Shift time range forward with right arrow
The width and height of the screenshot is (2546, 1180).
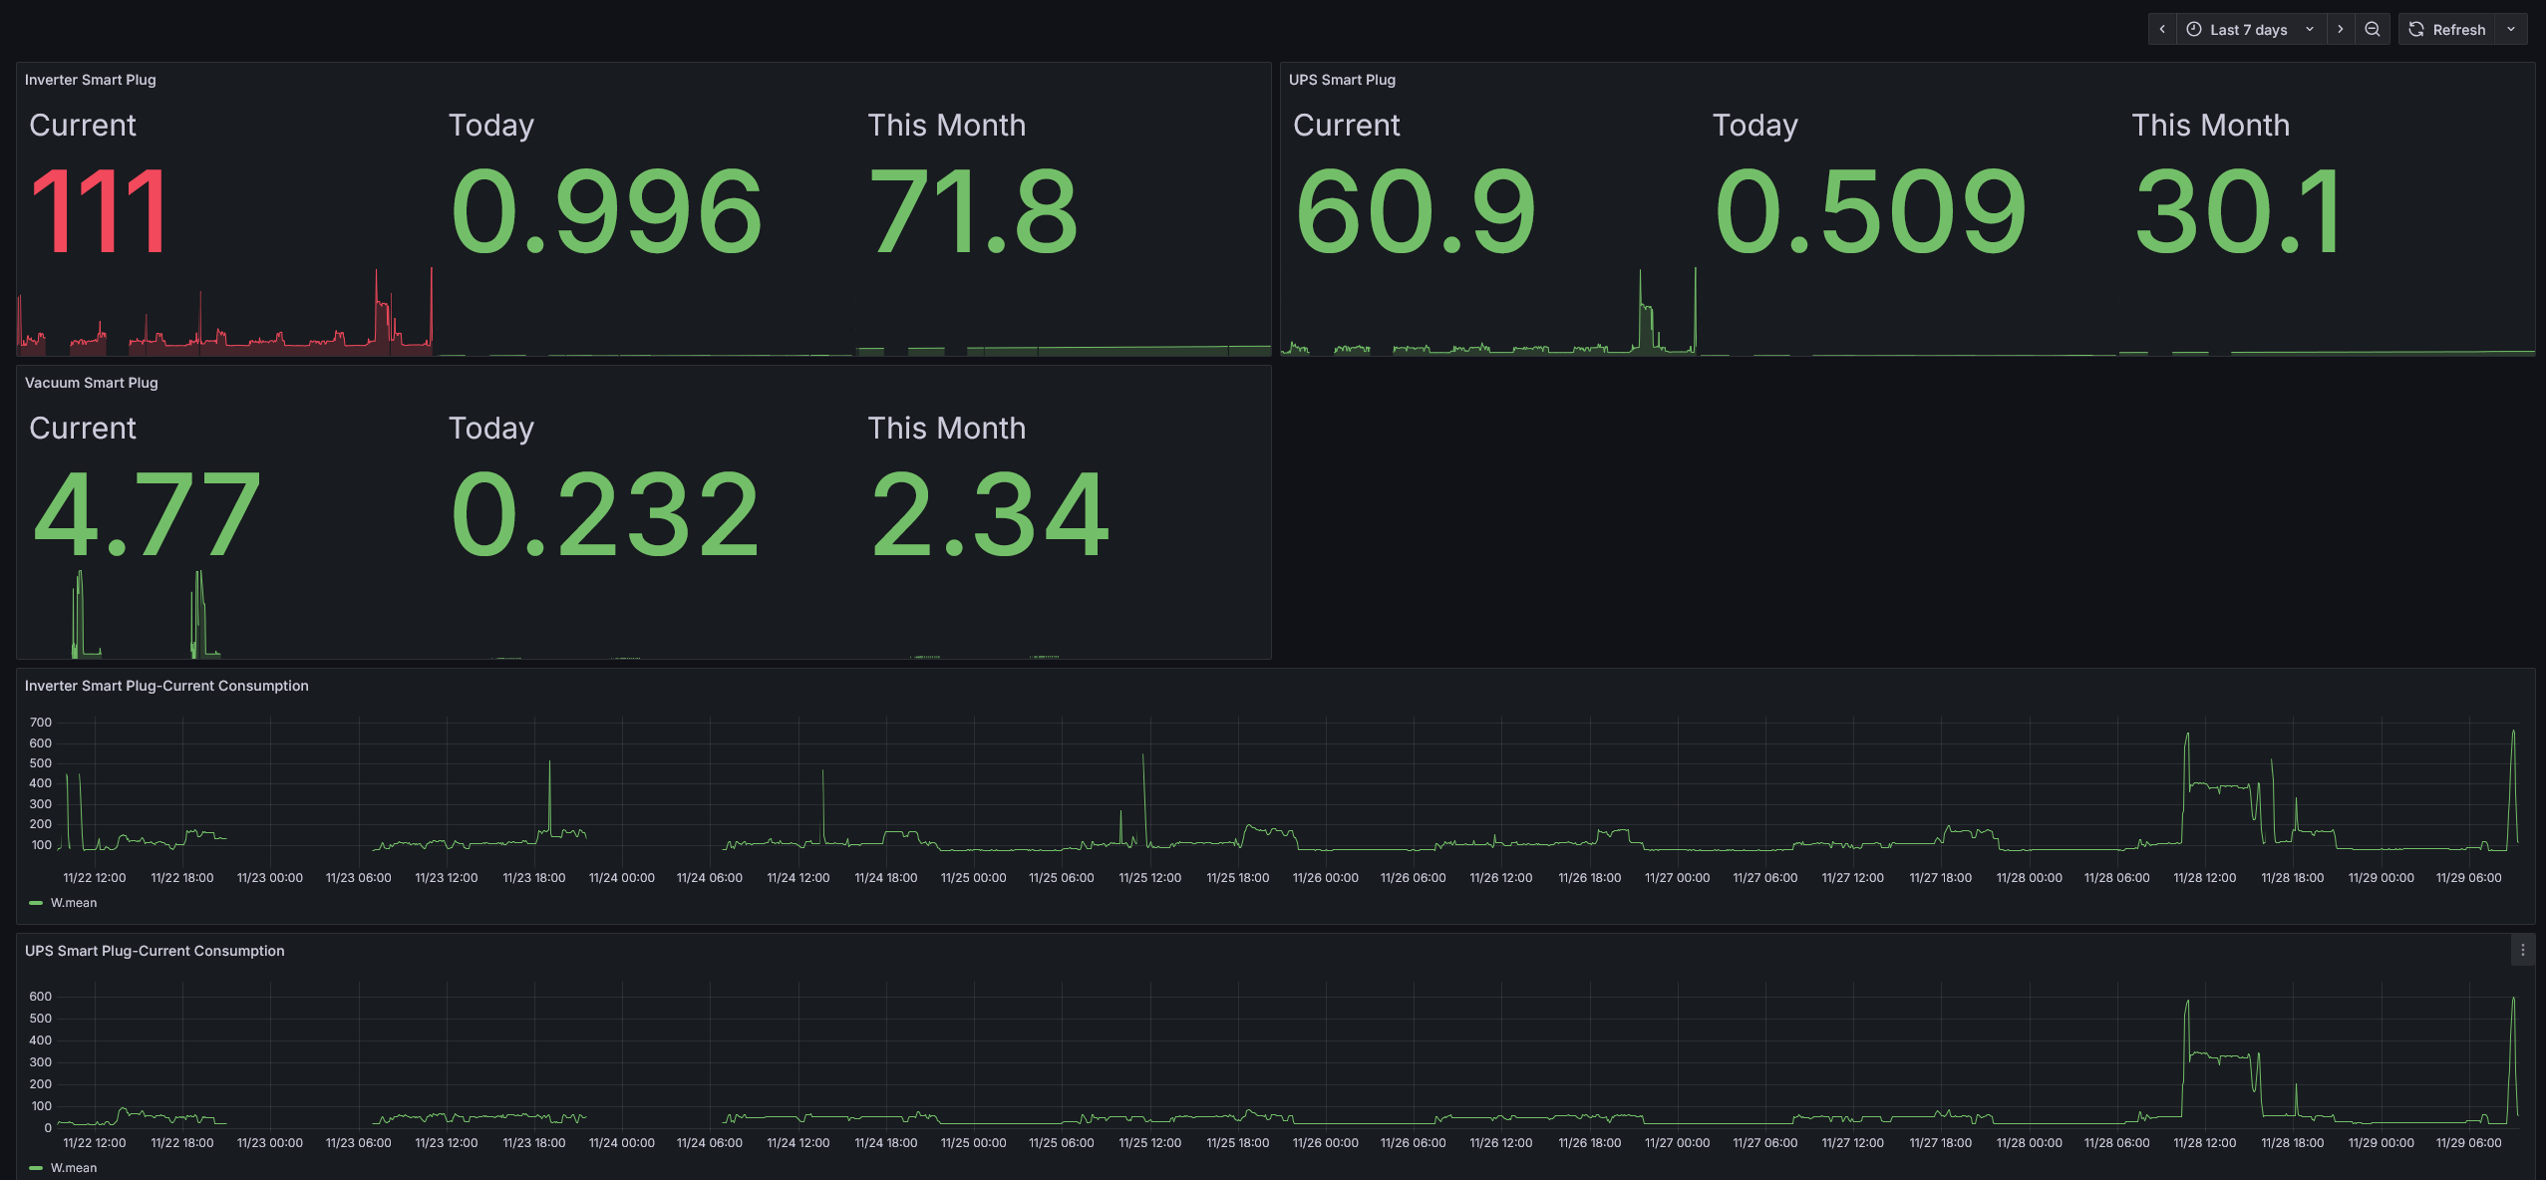[2340, 30]
